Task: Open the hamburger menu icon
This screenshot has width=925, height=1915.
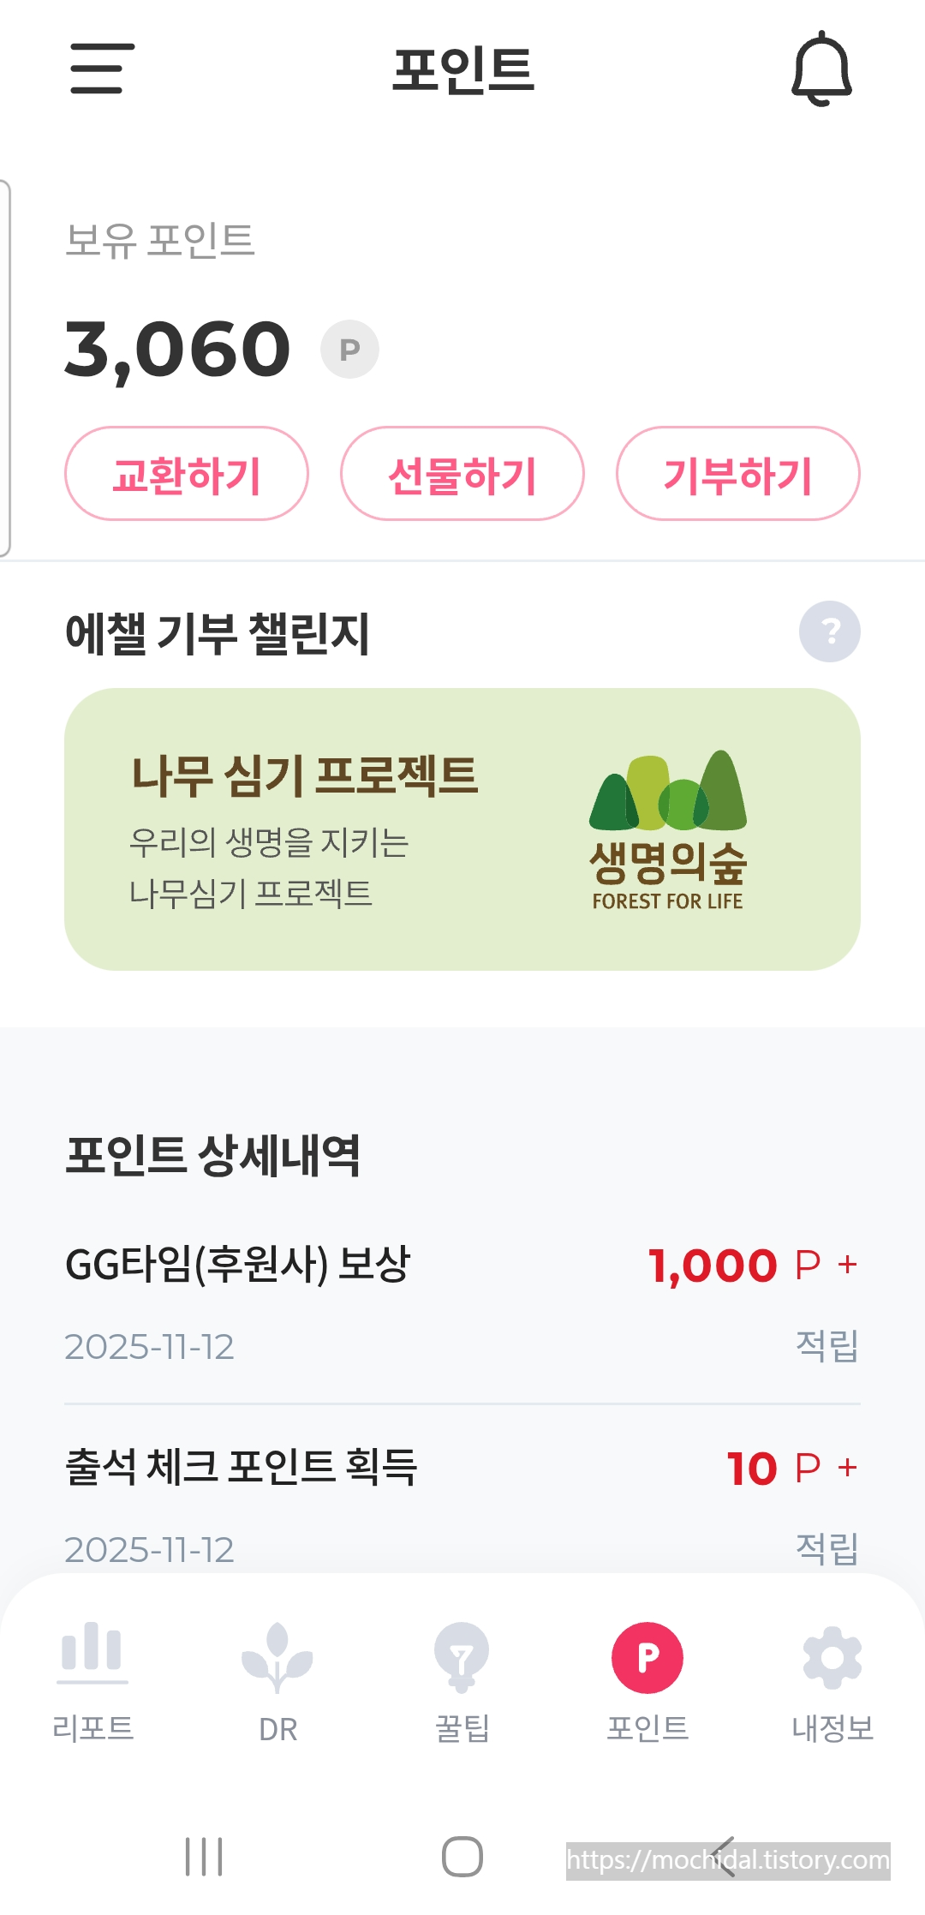Action: [x=103, y=69]
